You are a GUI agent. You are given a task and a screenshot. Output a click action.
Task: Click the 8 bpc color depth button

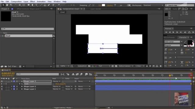pos(14,66)
